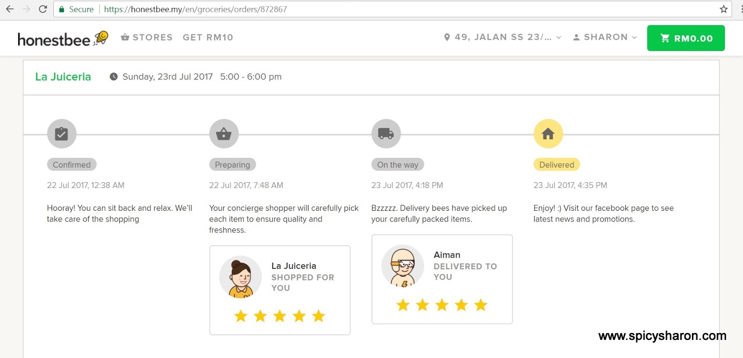Click the honestbee logo
The image size is (743, 358).
click(x=63, y=39)
